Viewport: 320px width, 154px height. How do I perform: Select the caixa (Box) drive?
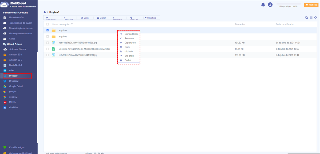click(x=12, y=70)
